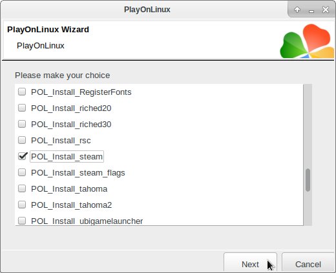Check the POL_Install_steam_flags box
This screenshot has height=273, width=336.
22,172
